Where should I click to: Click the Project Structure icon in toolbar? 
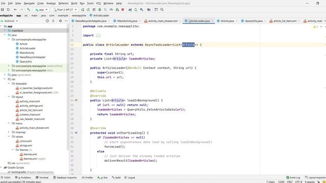pos(149,10)
